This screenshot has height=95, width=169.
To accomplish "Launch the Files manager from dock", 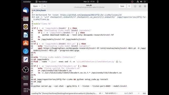I will tap(26, 18).
